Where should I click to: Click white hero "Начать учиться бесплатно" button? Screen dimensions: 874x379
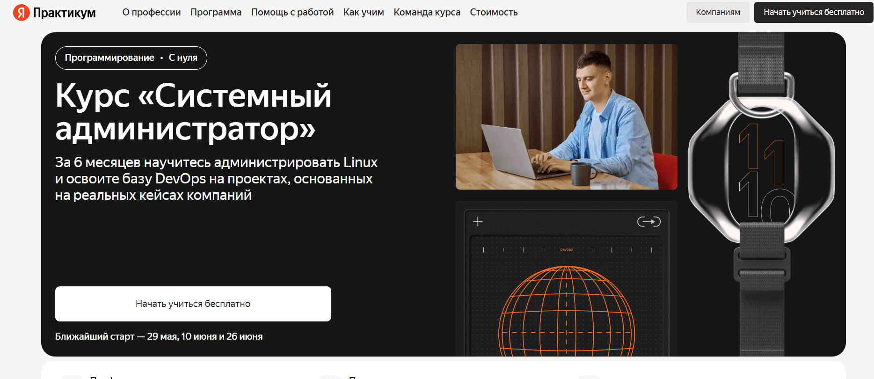click(193, 304)
